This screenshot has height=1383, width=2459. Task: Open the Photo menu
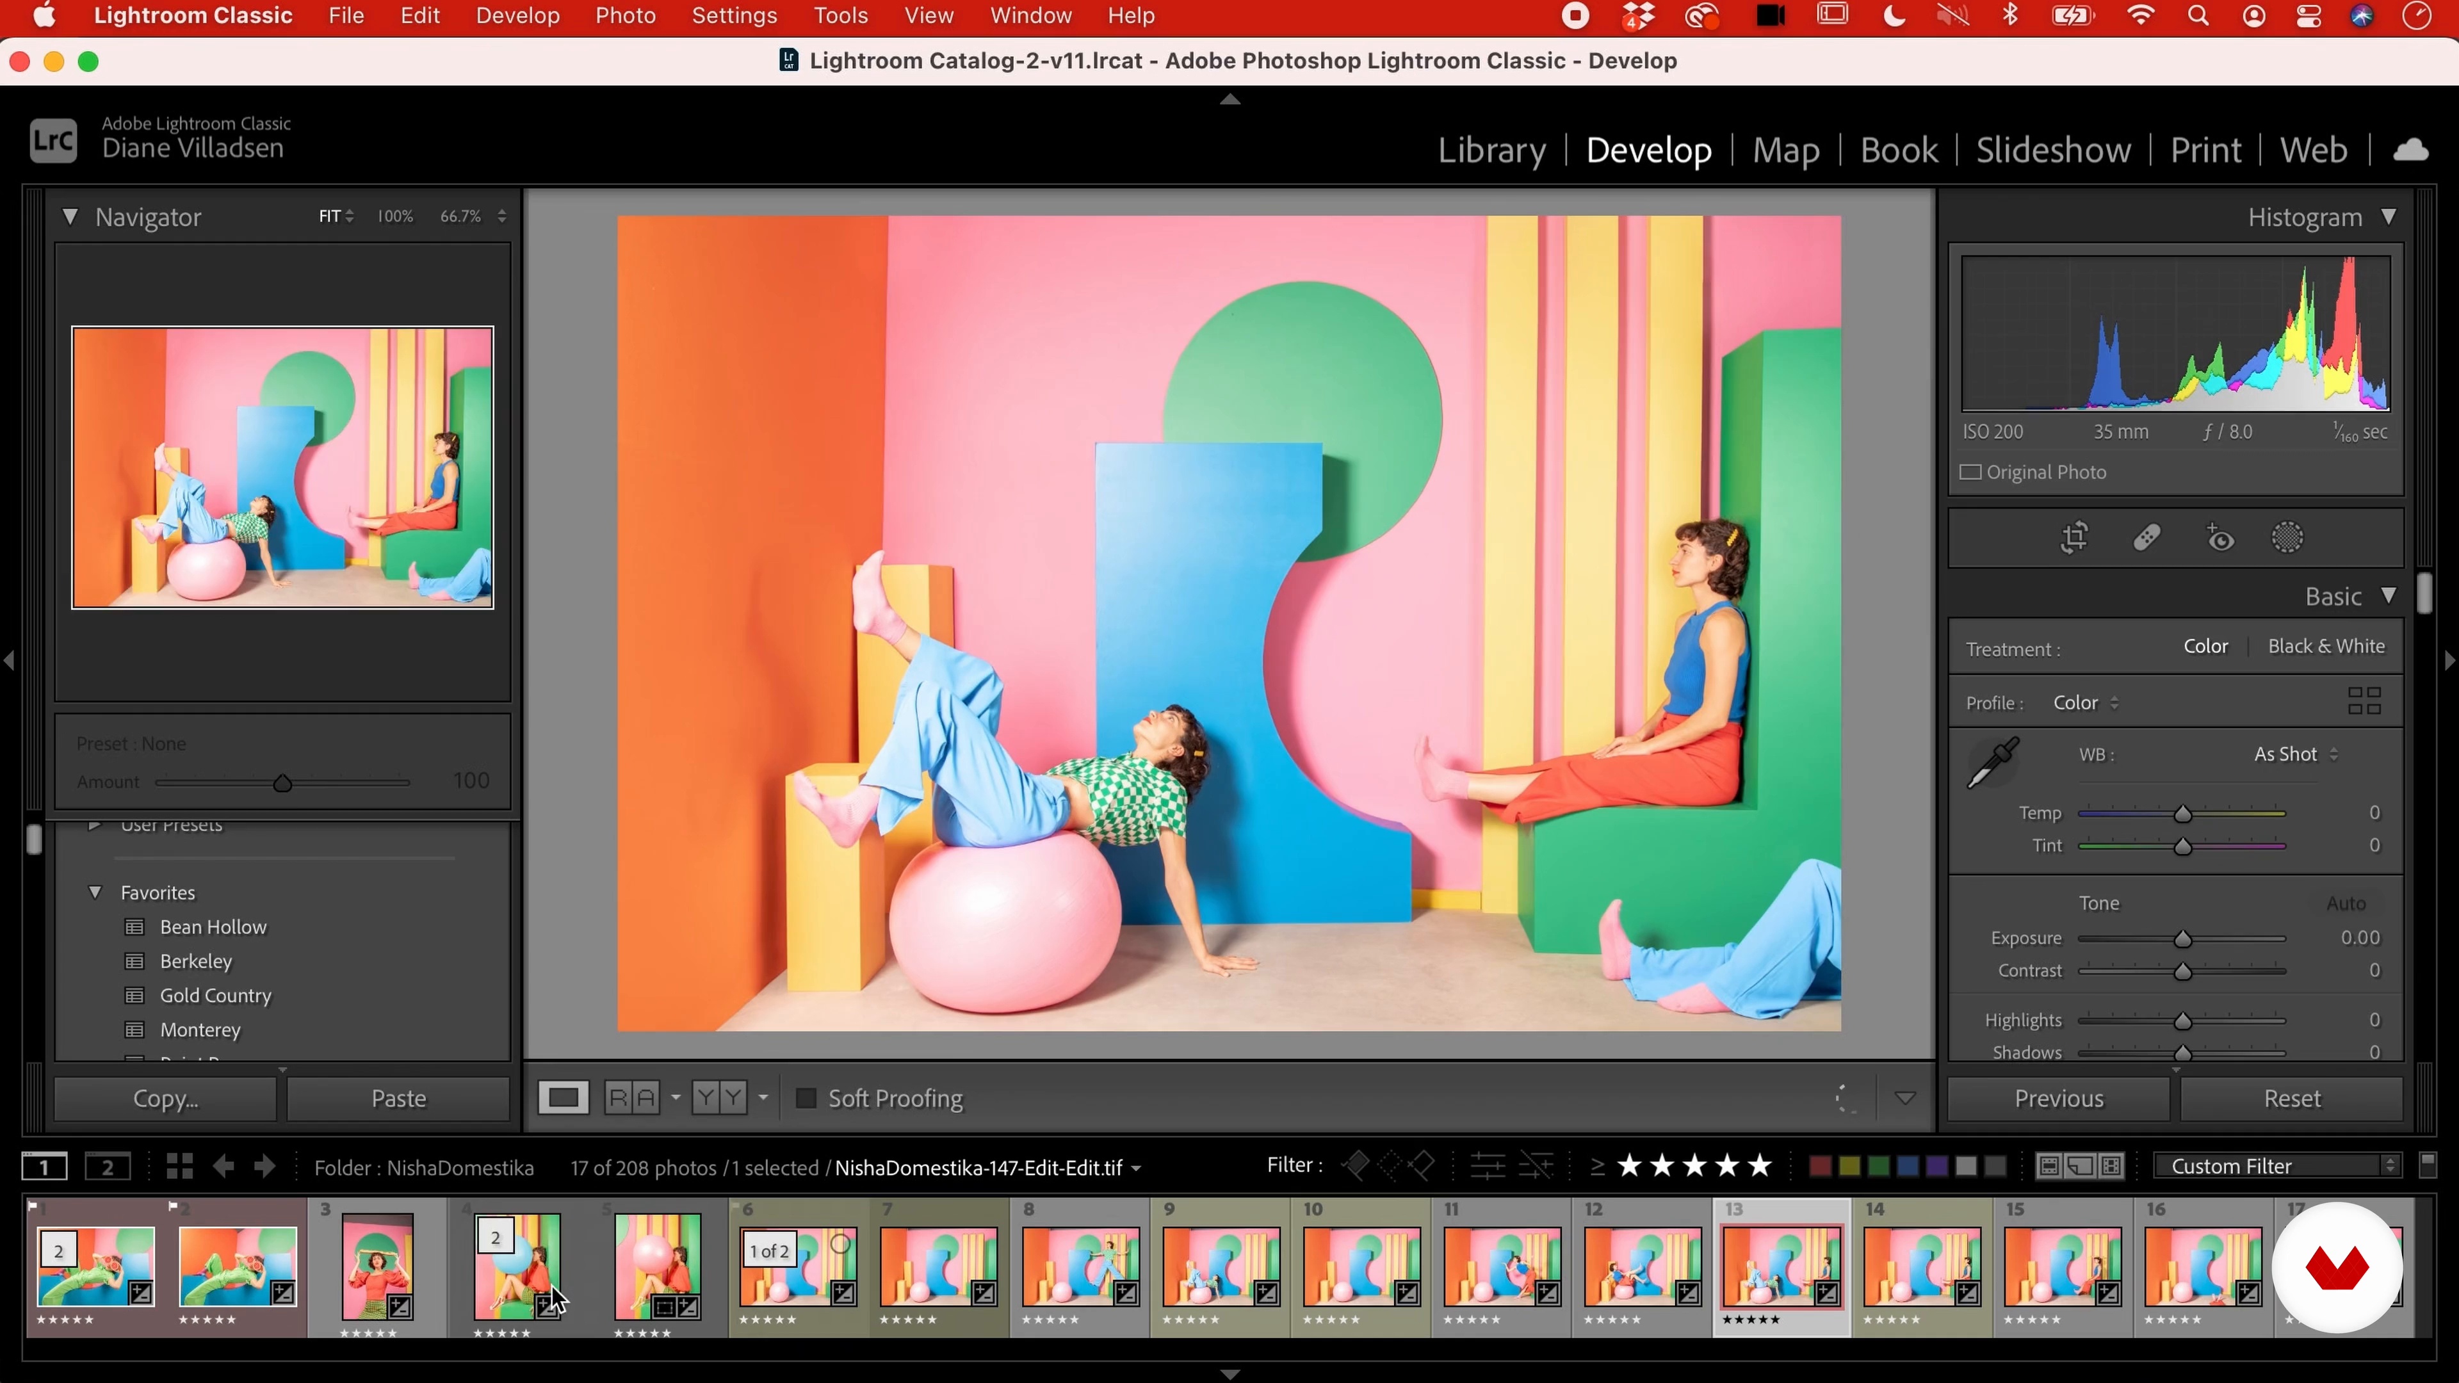[x=625, y=16]
